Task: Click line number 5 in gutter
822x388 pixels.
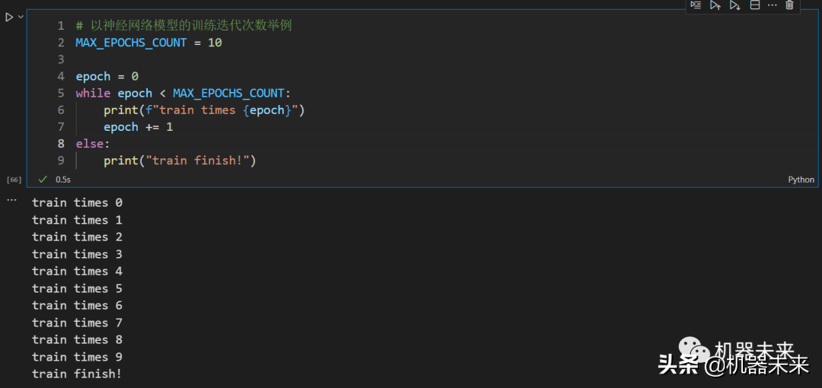Action: [61, 93]
